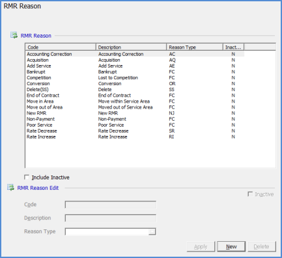Click the RMR Reason section icon
282x258 pixels.
coord(14,35)
